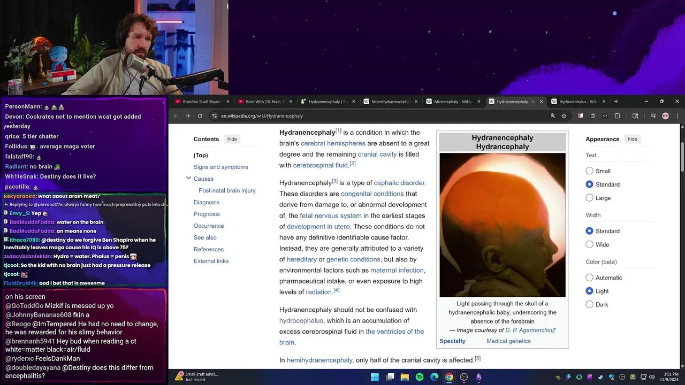
Task: Open the Chrome profile avatar
Action: (665, 116)
